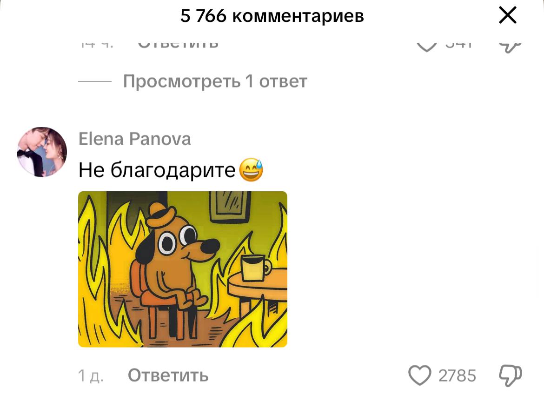The width and height of the screenshot is (544, 409).
Task: Tap the 2785 likes count
Action: click(457, 375)
